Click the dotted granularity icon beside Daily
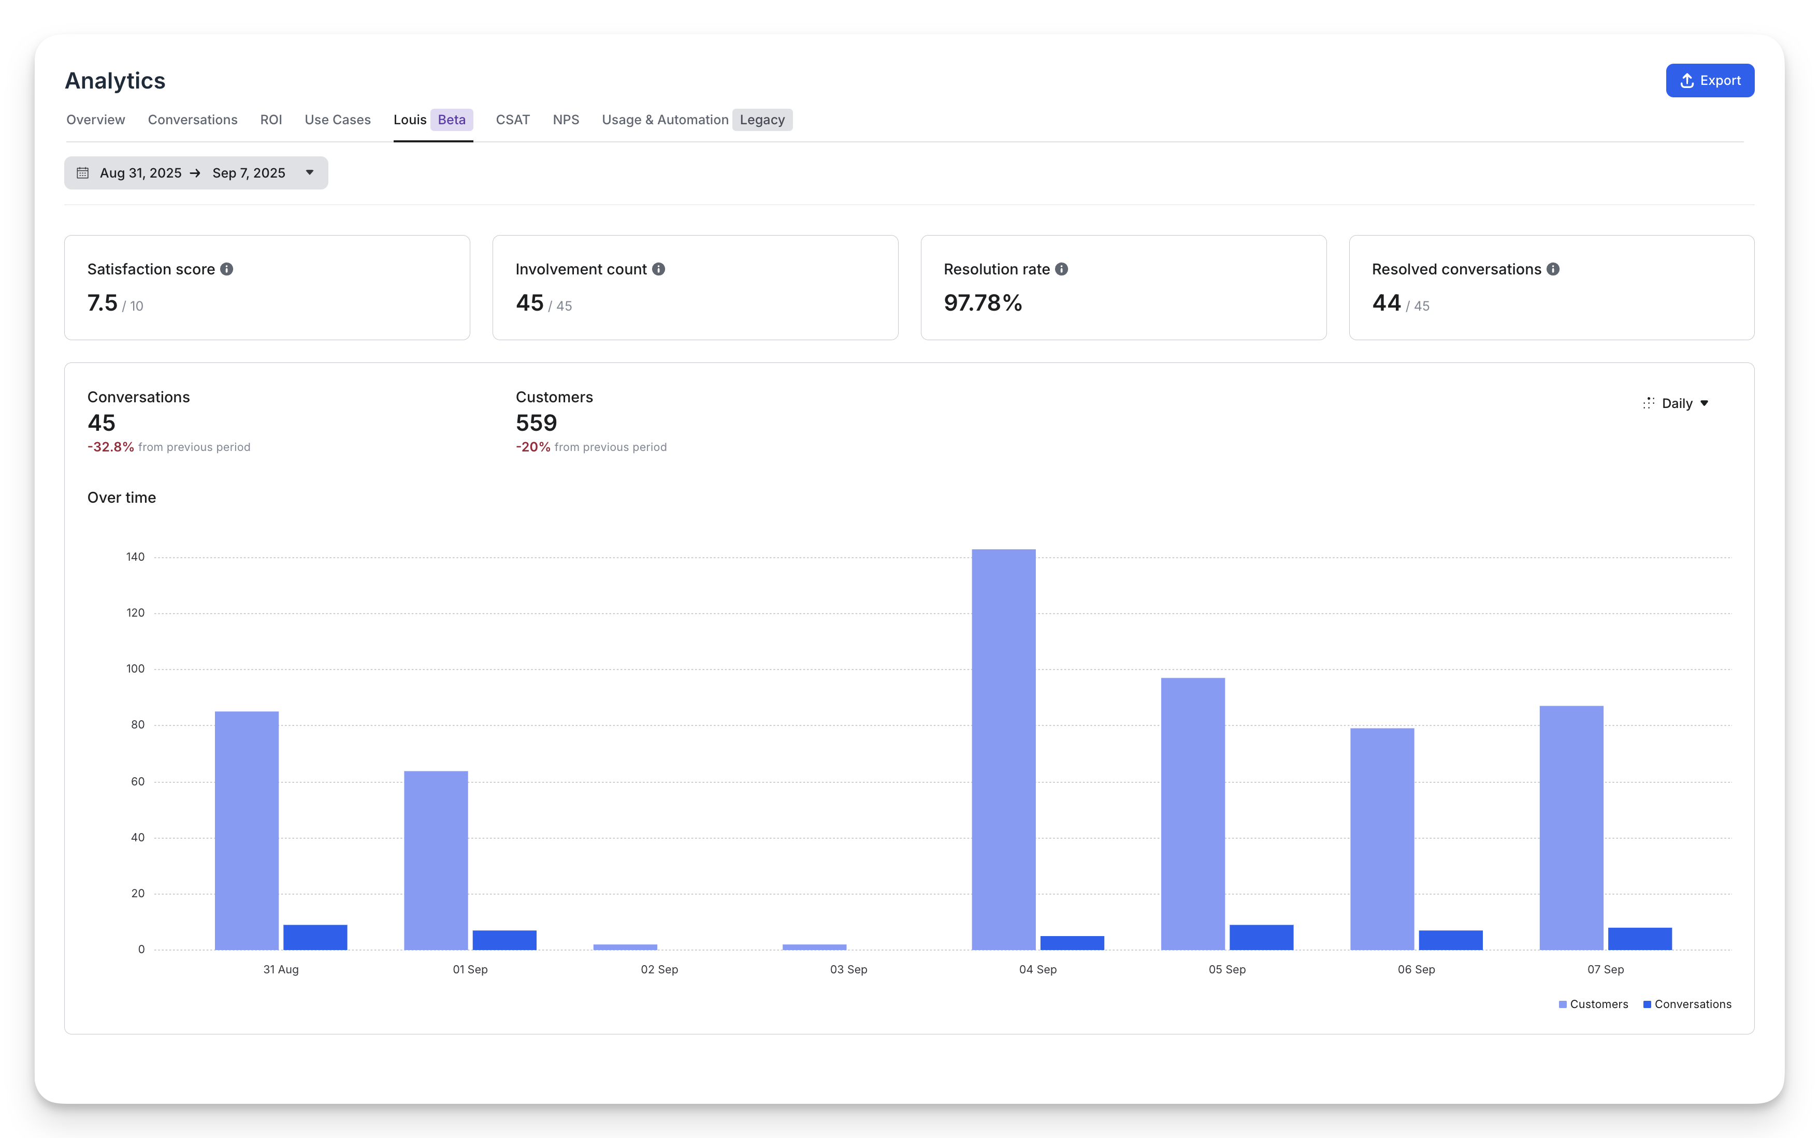The height and width of the screenshot is (1138, 1819). [x=1649, y=403]
